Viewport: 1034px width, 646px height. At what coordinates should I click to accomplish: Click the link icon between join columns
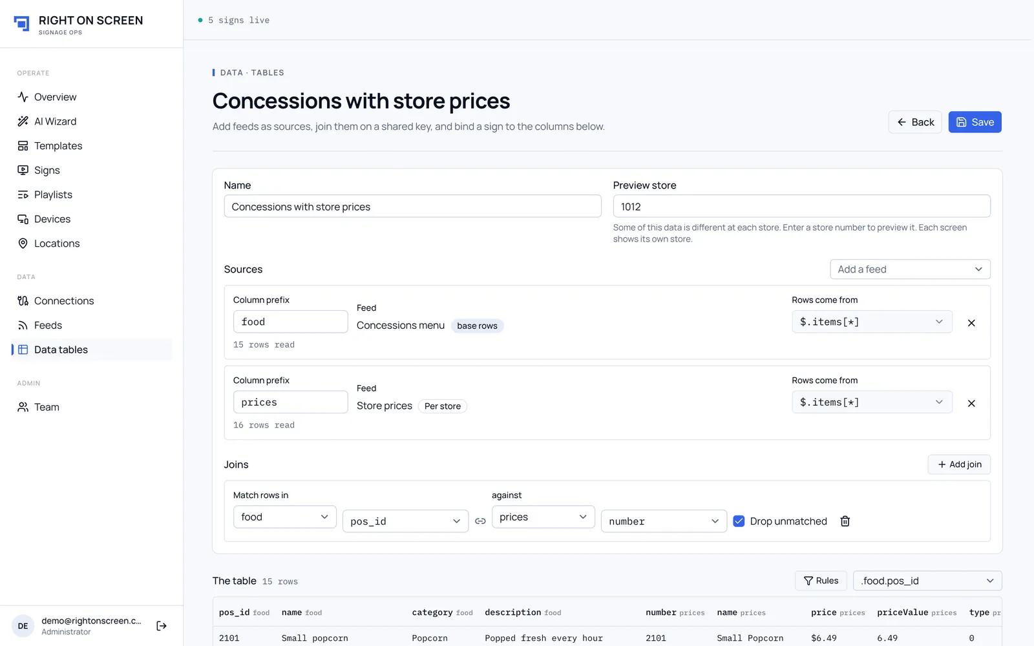coord(480,521)
